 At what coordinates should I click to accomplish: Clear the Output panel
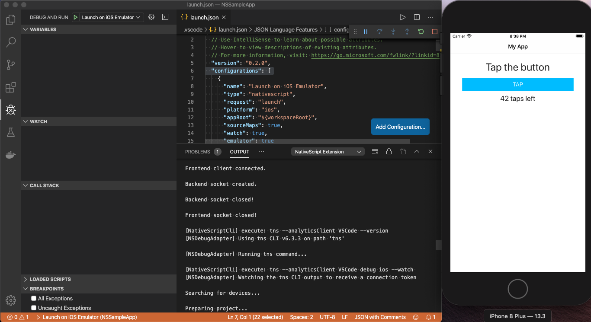pos(375,151)
